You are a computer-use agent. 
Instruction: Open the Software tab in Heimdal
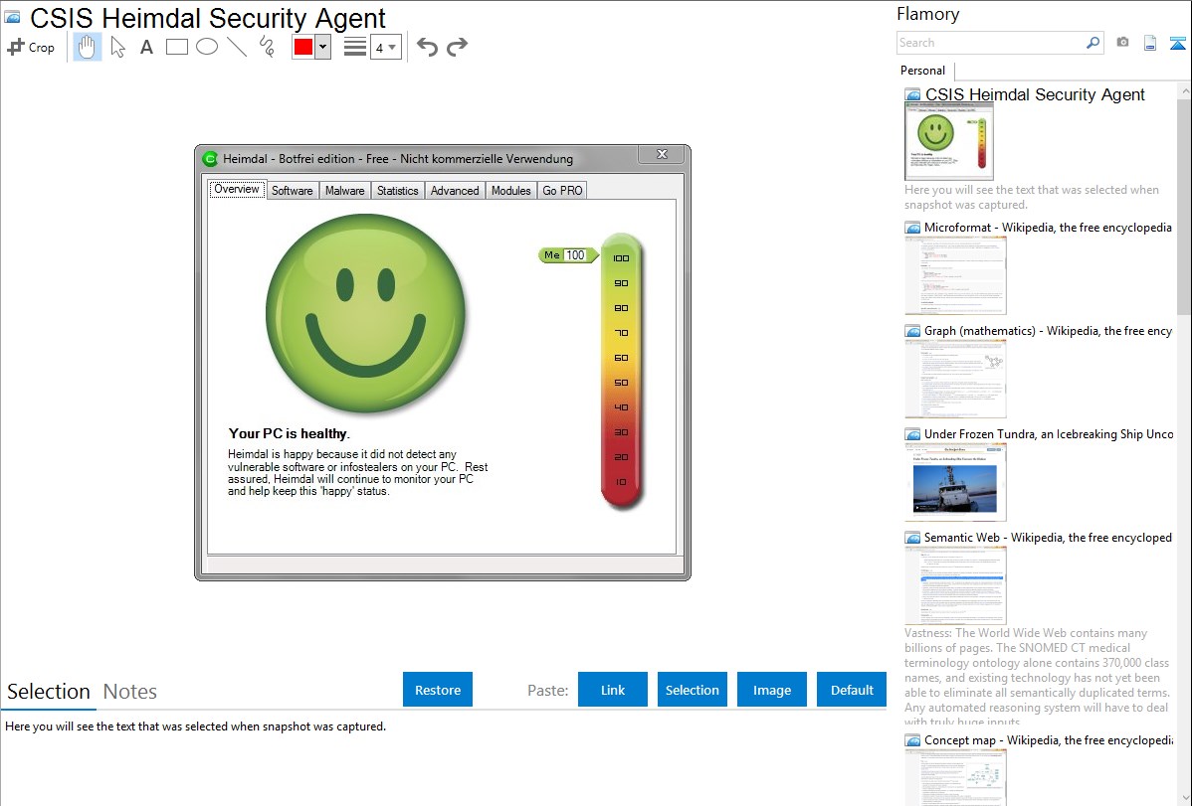tap(292, 191)
